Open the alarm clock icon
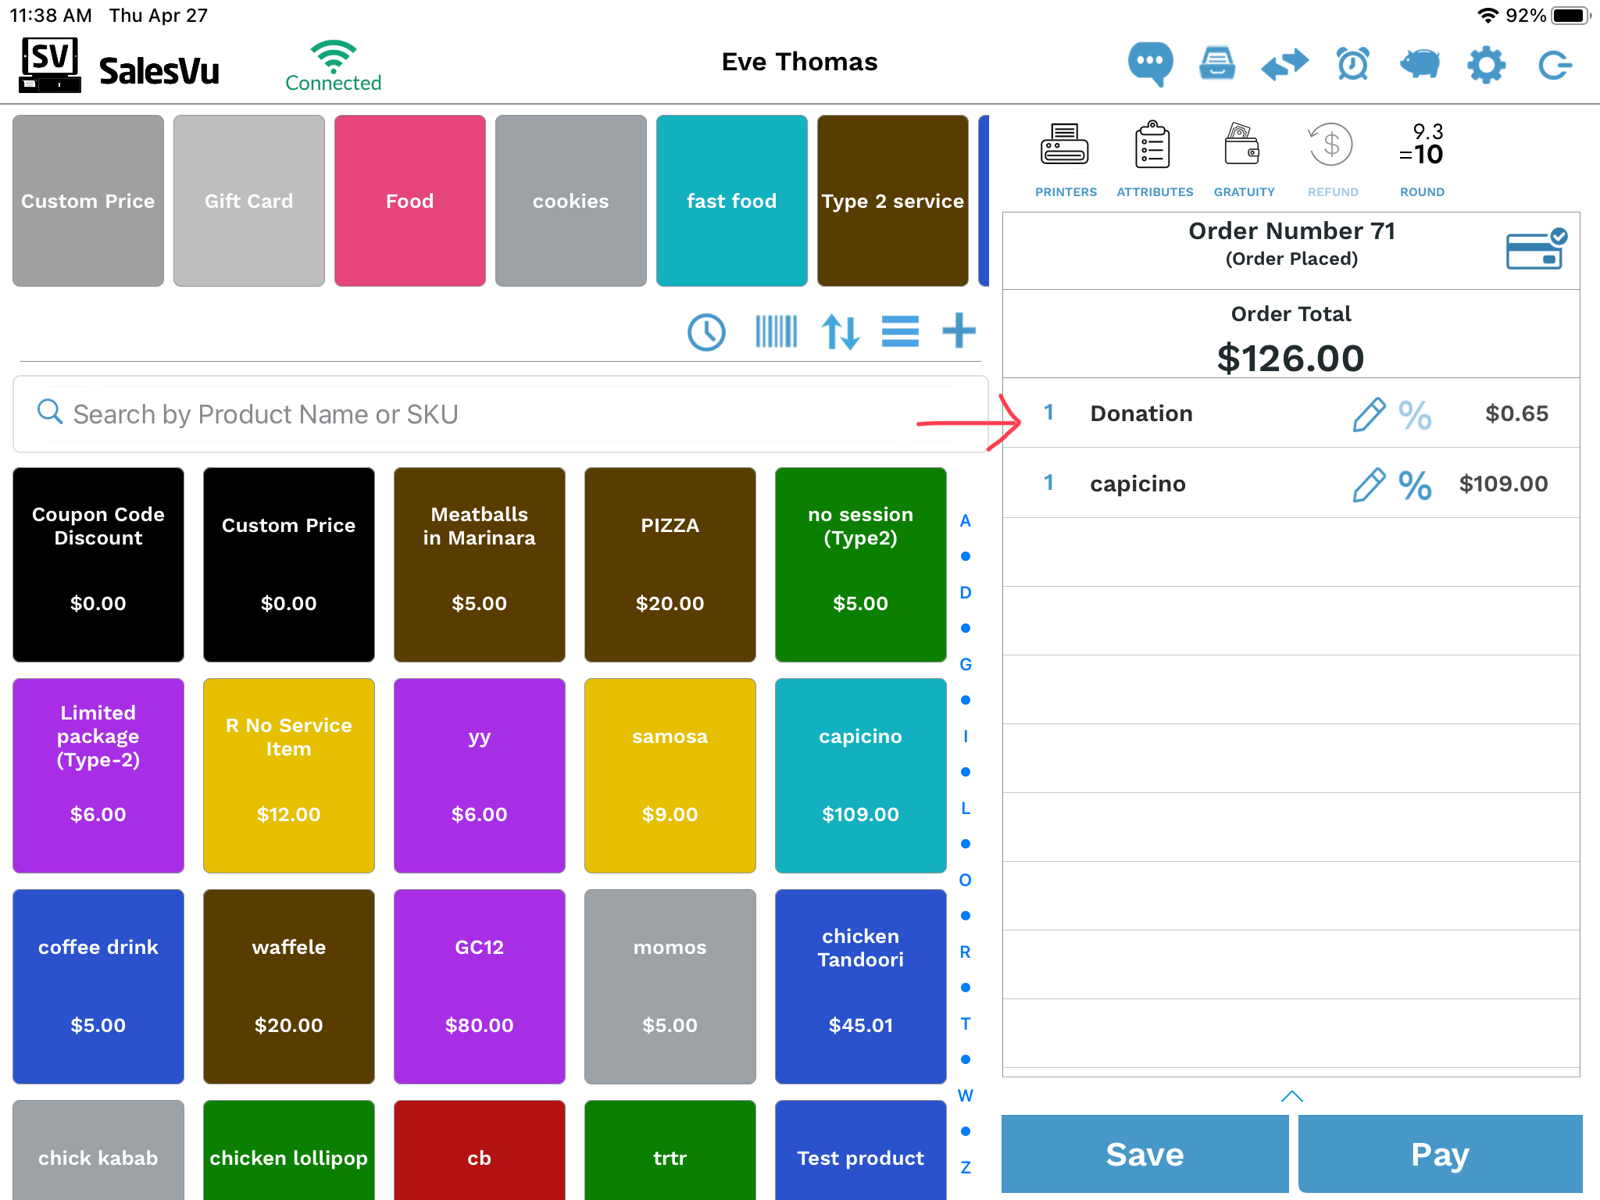The width and height of the screenshot is (1600, 1200). (x=1352, y=64)
